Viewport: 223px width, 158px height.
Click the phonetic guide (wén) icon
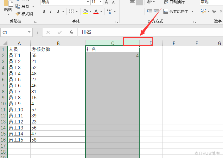tap(110, 11)
